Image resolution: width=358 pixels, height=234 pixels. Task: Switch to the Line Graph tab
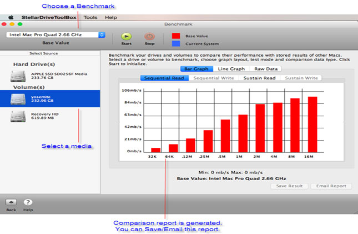[x=231, y=69]
